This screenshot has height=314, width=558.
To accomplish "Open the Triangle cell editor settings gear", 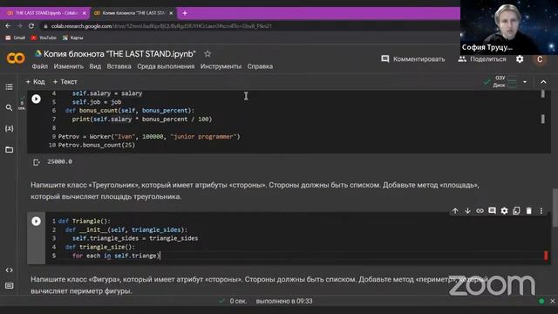I will point(504,211).
